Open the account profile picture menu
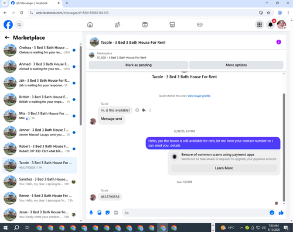 (281, 25)
